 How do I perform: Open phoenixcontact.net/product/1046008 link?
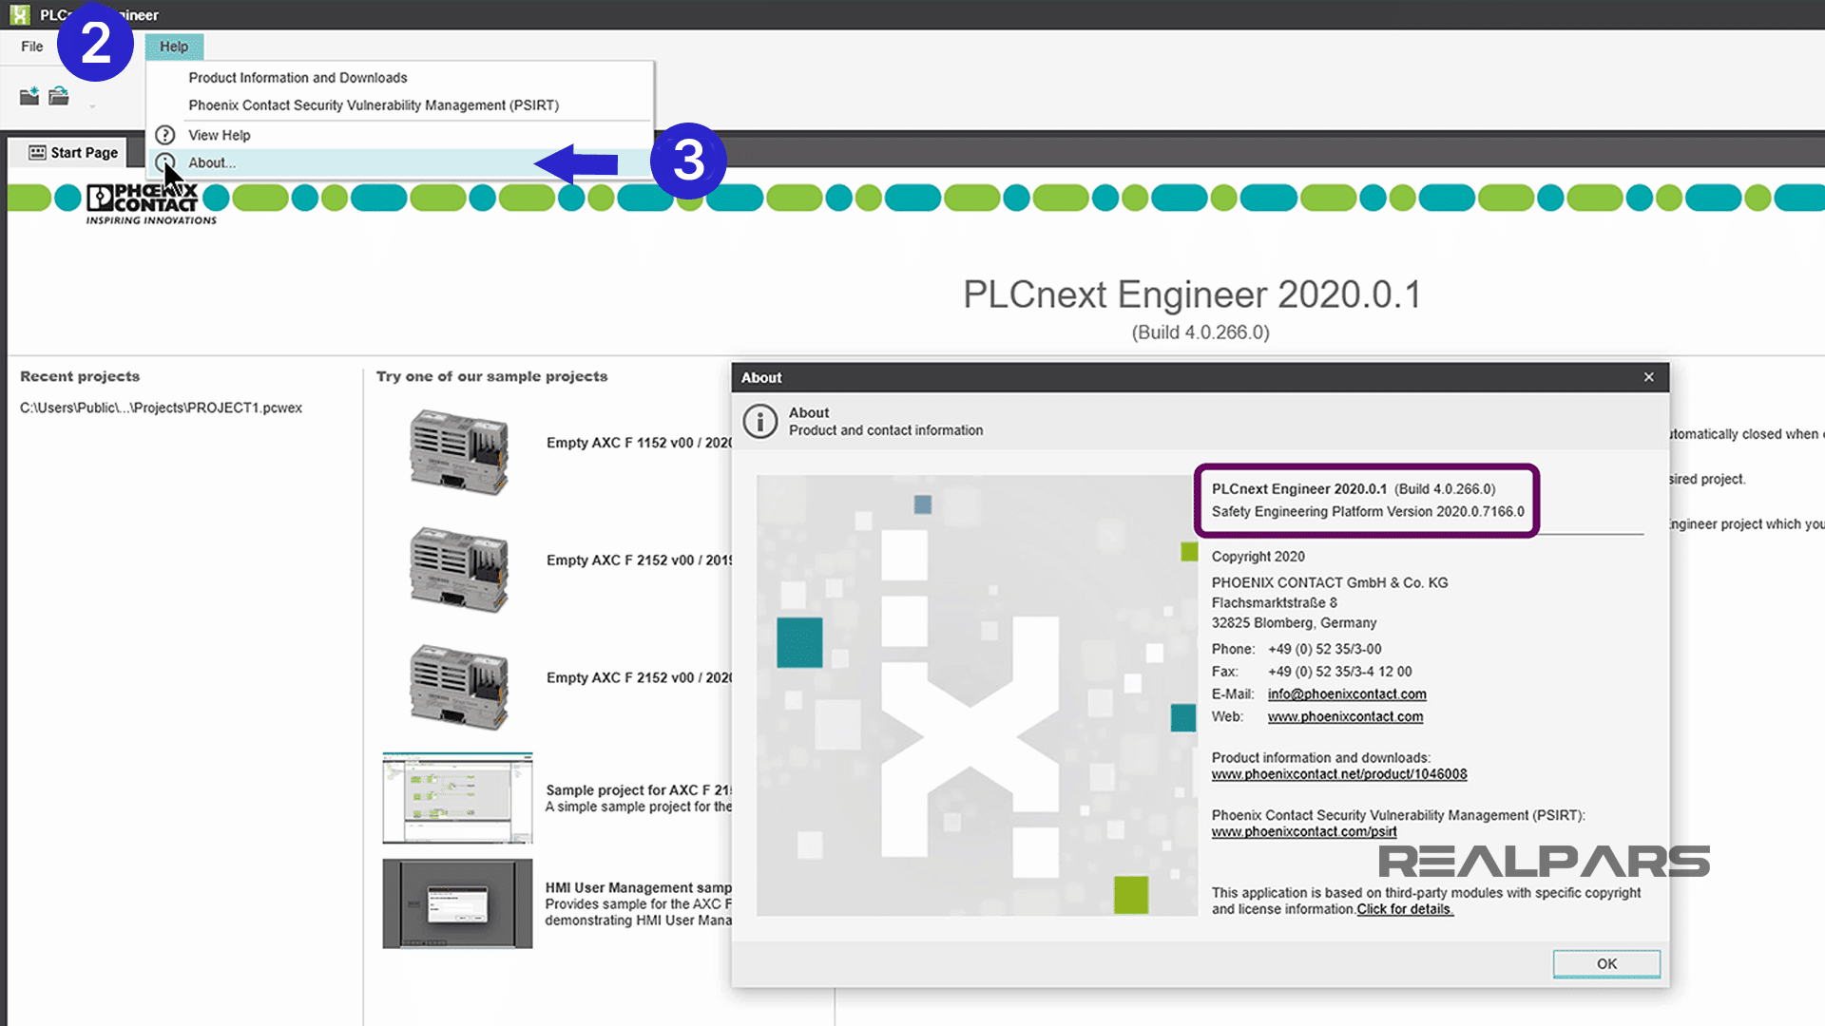coord(1339,774)
